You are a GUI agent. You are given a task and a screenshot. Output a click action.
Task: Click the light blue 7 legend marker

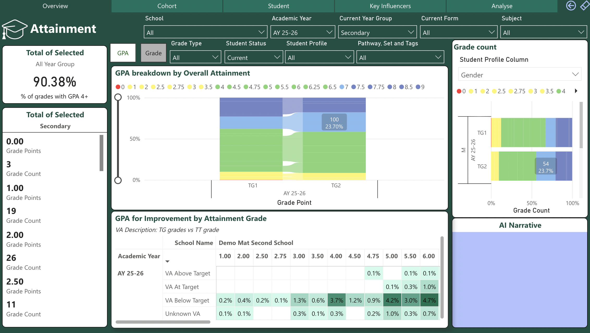342,87
